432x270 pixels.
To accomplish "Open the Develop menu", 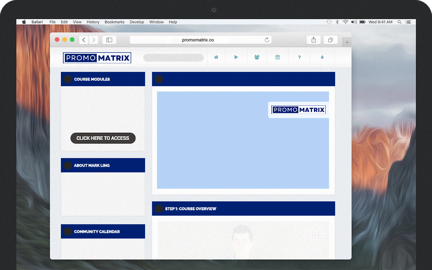I will (137, 22).
